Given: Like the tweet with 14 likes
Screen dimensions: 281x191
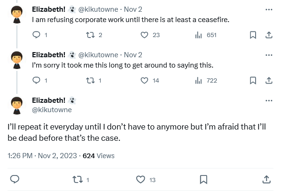Looking at the screenshot, I should (144, 80).
